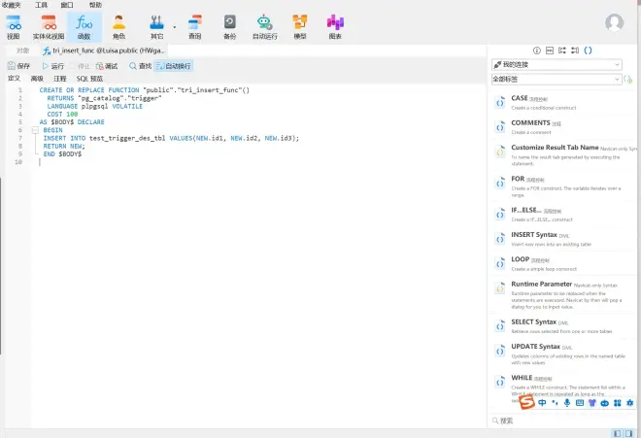Click the create new snippet icon
Image resolution: width=641 pixels, height=438 pixels.
(x=628, y=79)
